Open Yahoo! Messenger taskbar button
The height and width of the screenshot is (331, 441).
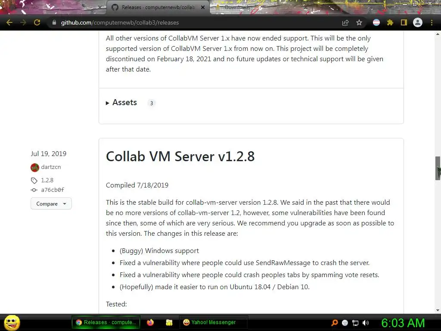click(213, 322)
